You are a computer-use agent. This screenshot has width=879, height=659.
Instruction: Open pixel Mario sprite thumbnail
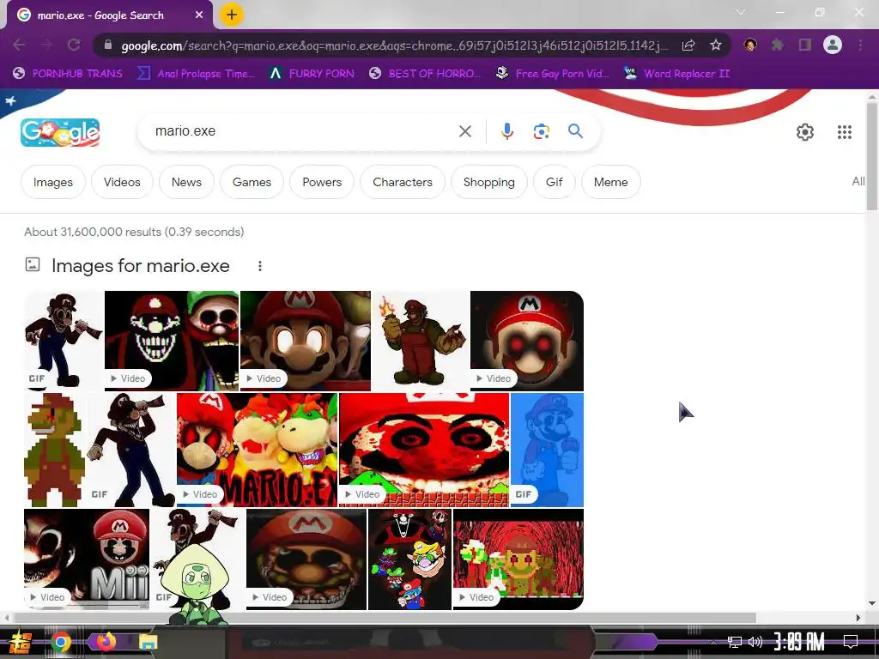[54, 450]
